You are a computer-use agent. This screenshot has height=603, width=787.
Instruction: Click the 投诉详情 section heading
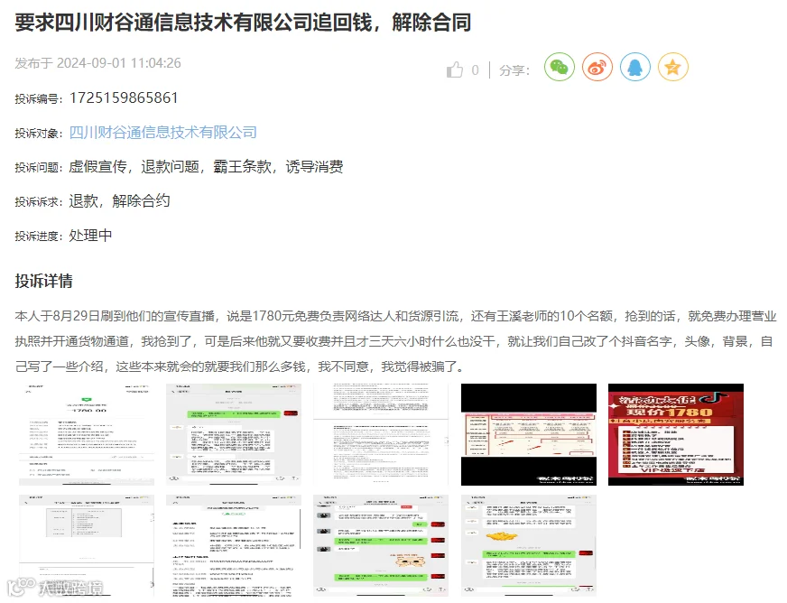tap(43, 281)
